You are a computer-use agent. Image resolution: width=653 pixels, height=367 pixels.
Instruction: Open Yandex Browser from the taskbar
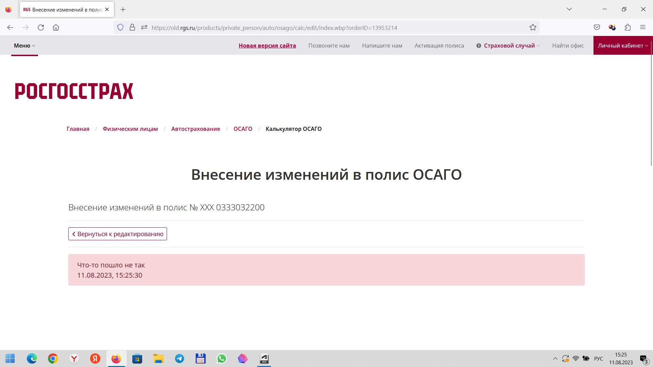point(74,359)
